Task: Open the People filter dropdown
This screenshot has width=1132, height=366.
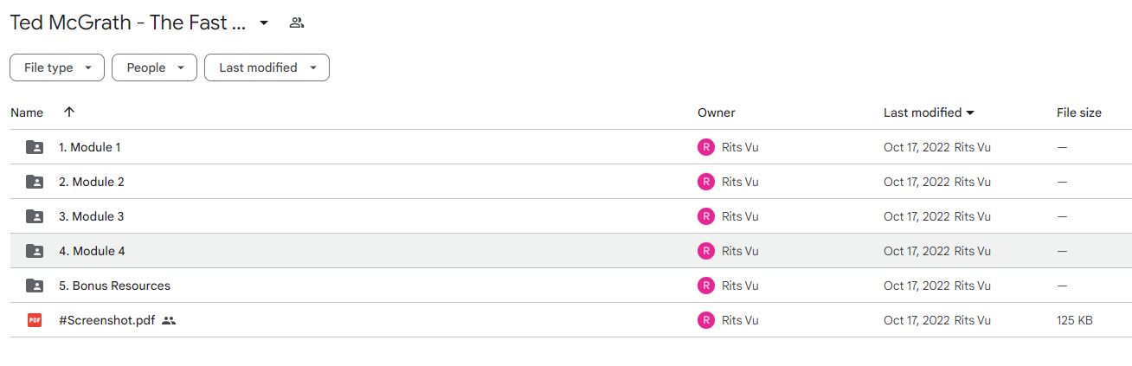Action: point(154,67)
